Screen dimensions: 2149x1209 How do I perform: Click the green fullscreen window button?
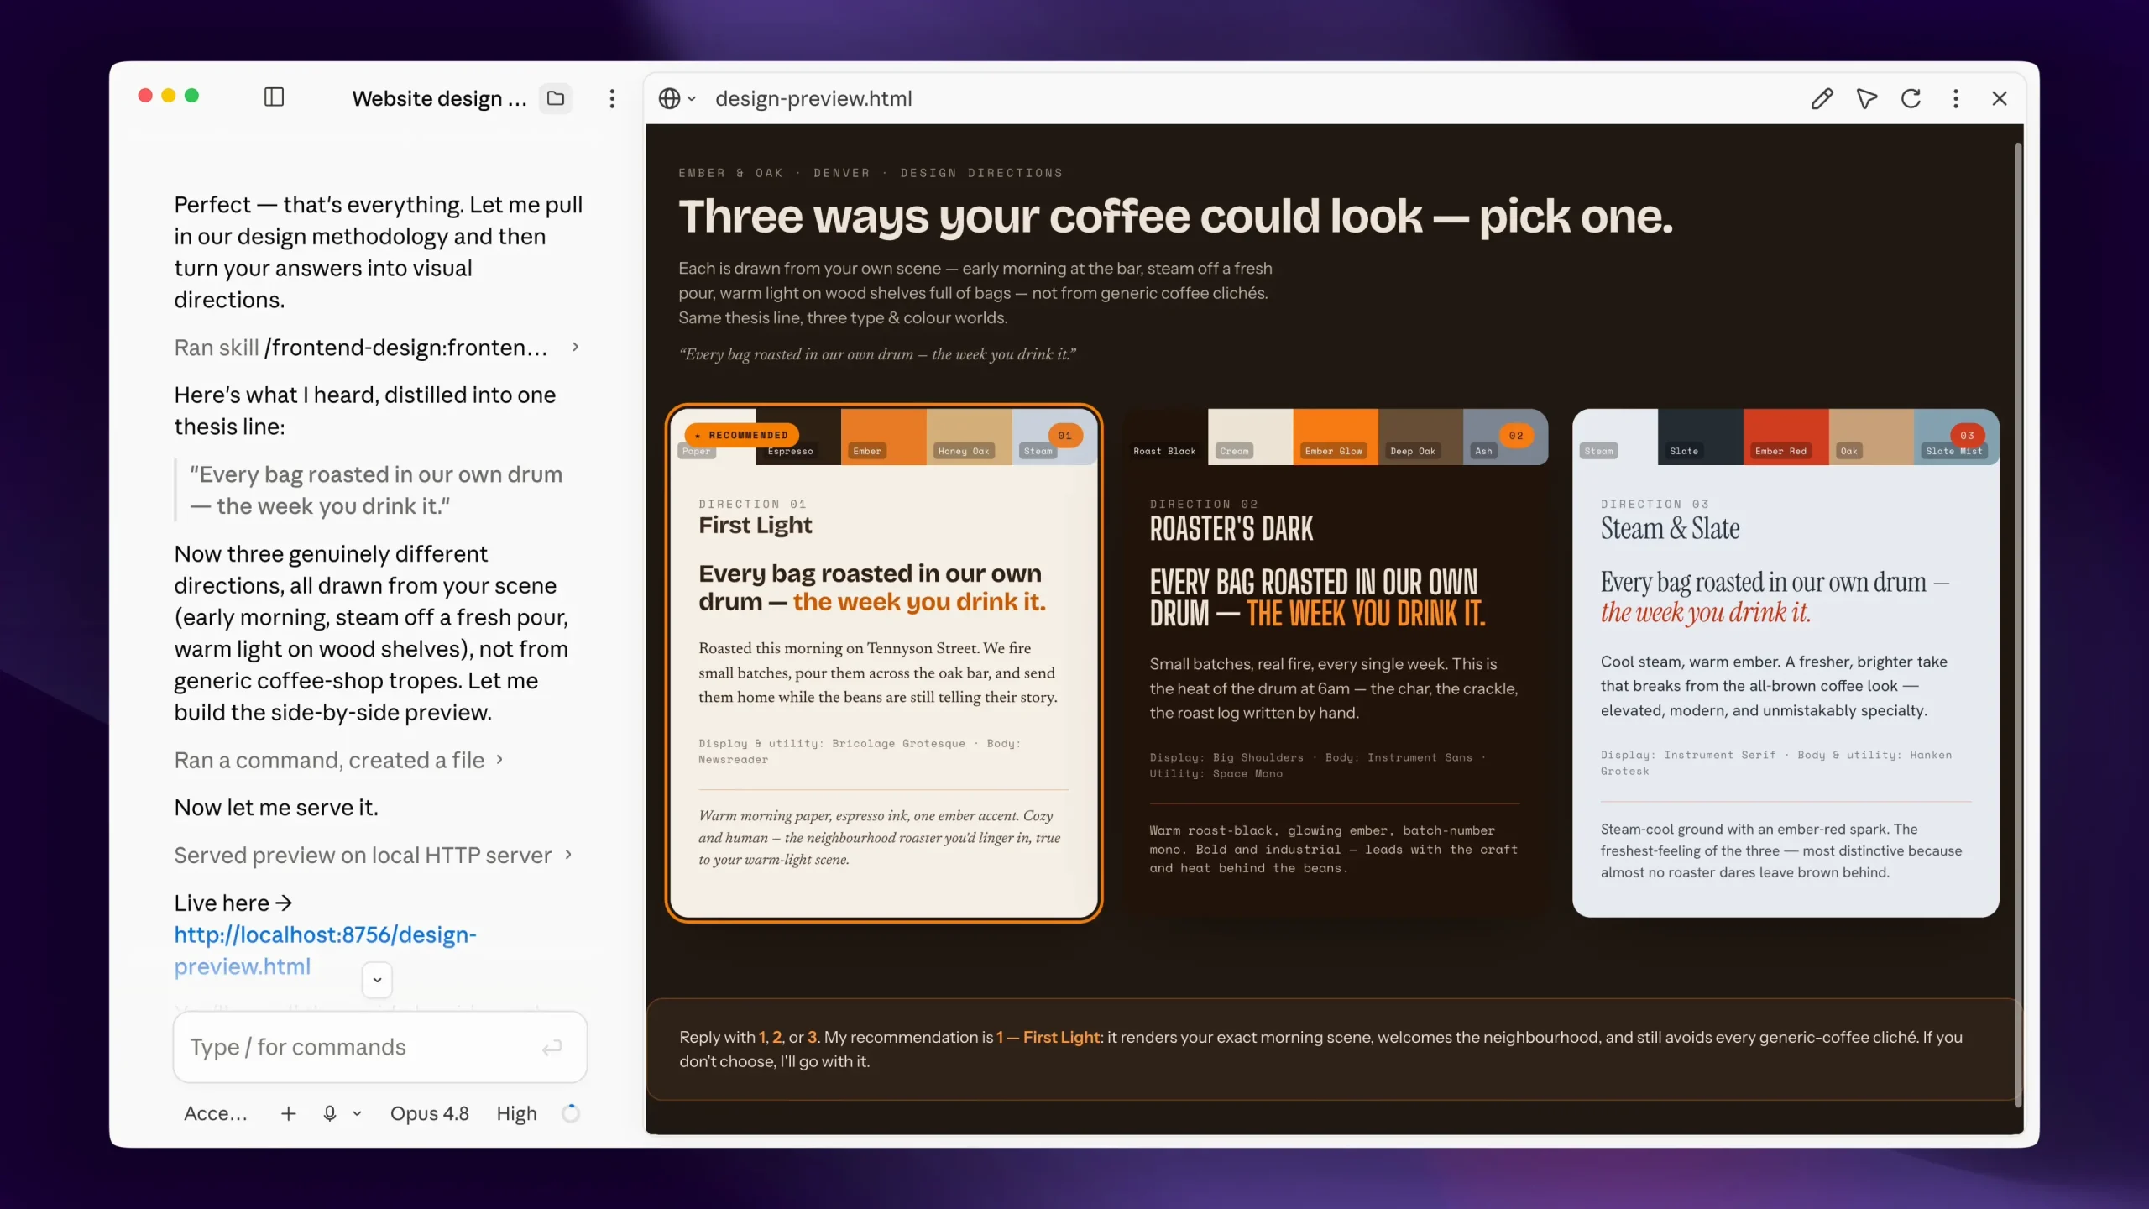191,96
